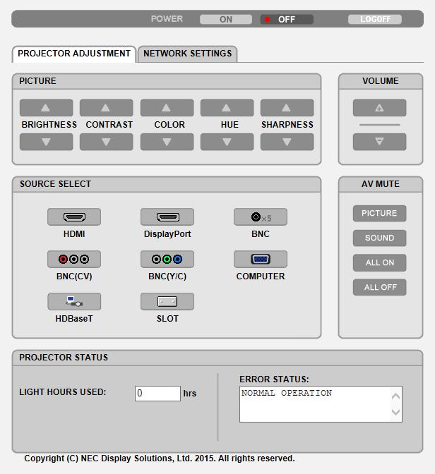
Task: Click the NEC copyright notice text
Action: click(x=160, y=458)
